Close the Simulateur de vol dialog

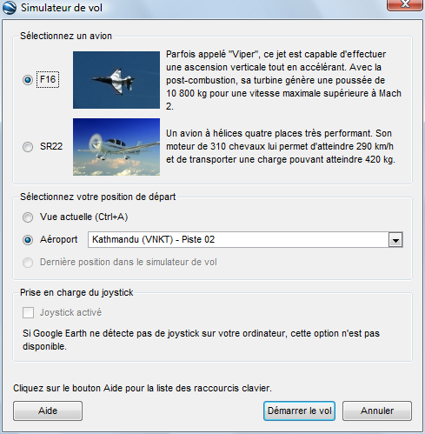click(405, 4)
